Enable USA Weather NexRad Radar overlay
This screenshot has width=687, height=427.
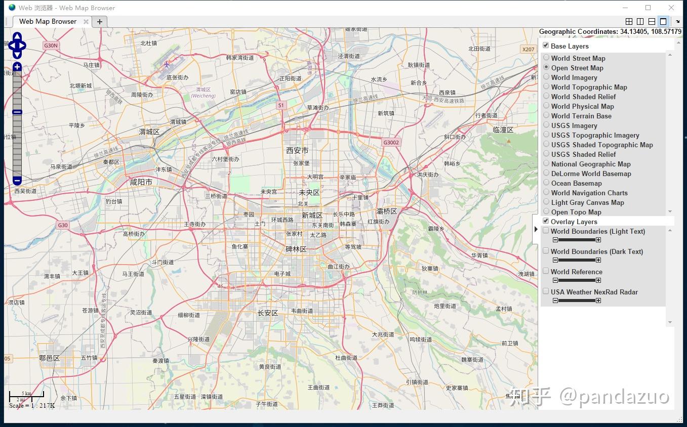tap(545, 291)
